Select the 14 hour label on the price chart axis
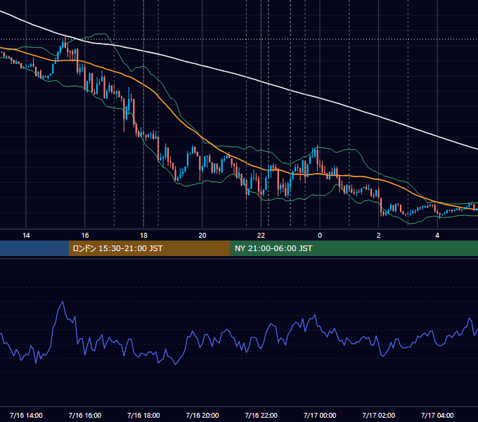Image resolution: width=478 pixels, height=422 pixels. (26, 236)
